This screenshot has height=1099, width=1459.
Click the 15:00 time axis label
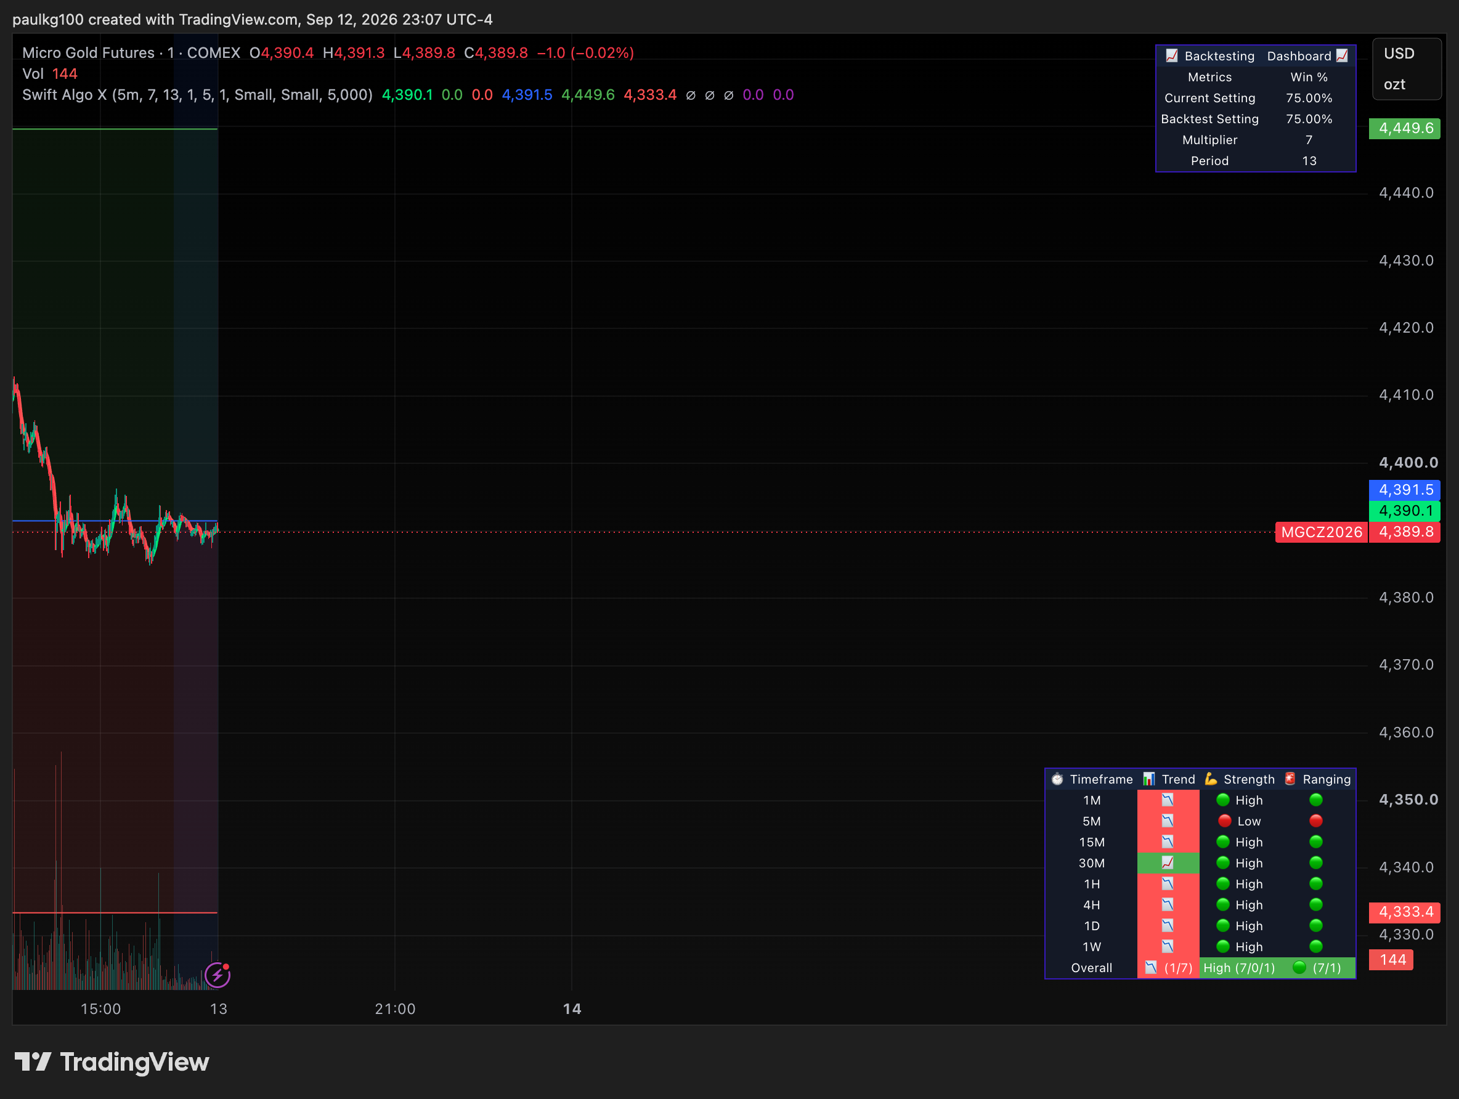101,1008
